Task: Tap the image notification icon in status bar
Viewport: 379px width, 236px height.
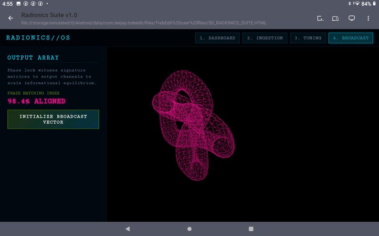Action: tap(18, 4)
